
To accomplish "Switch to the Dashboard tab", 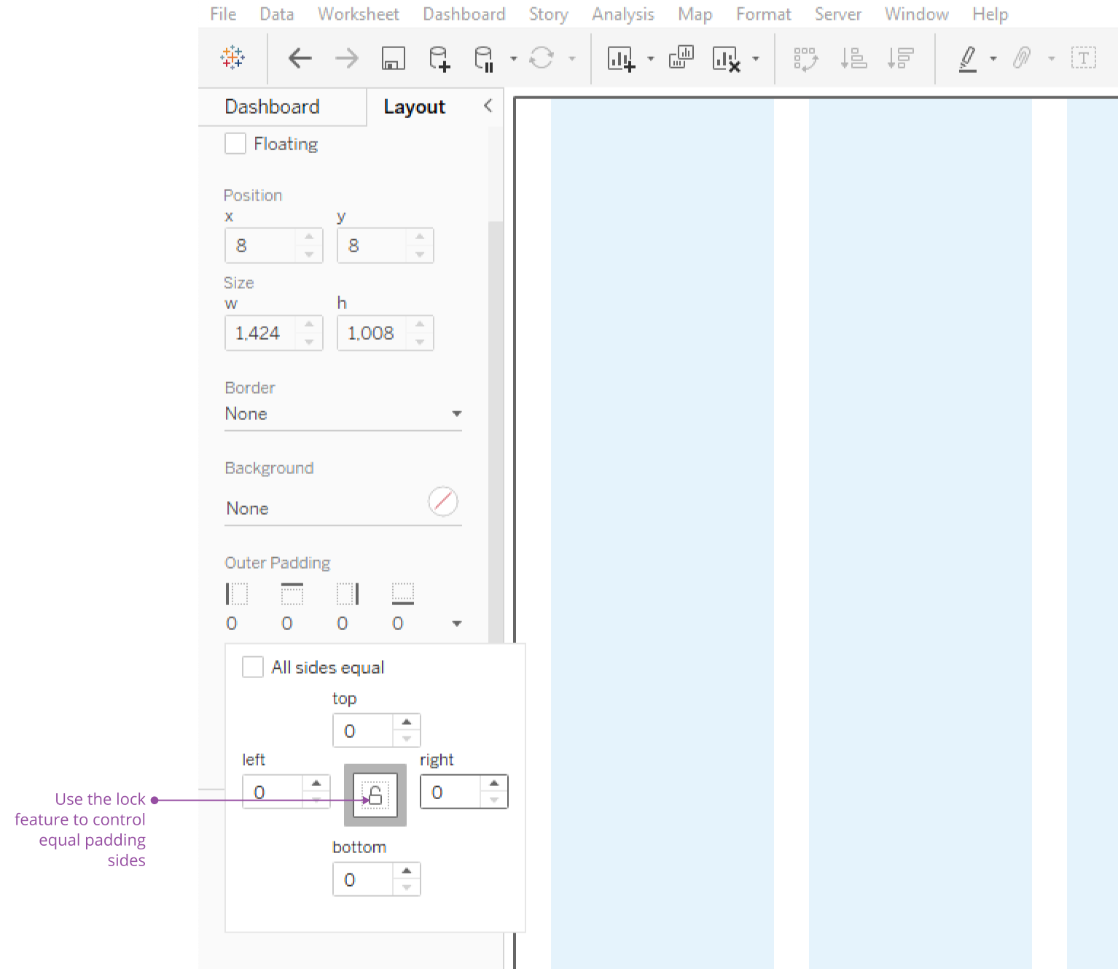I will tap(272, 106).
